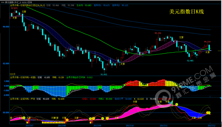
Task: Click the 92.000 price axis label
Action: click(6, 63)
